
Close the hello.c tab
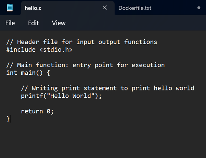[x=105, y=8]
